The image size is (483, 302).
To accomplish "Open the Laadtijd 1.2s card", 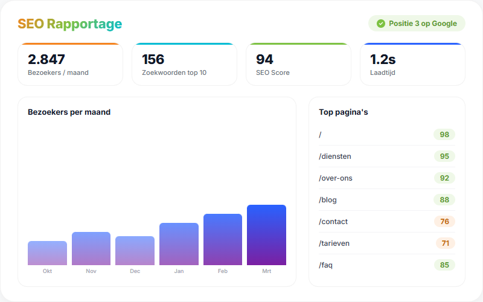I will (412, 65).
